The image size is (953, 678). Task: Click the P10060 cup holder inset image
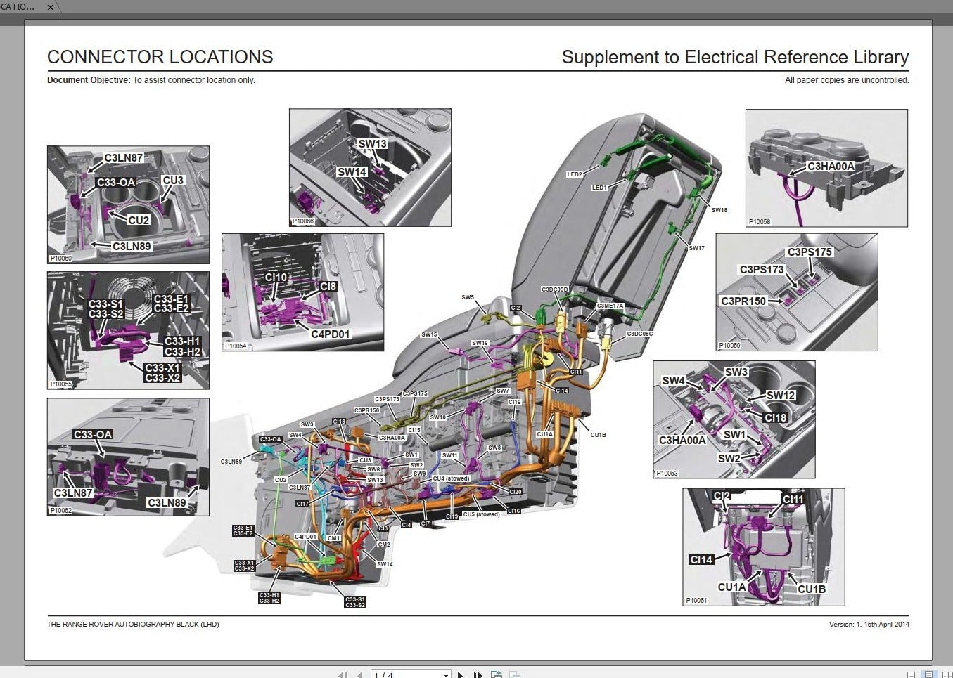[128, 204]
